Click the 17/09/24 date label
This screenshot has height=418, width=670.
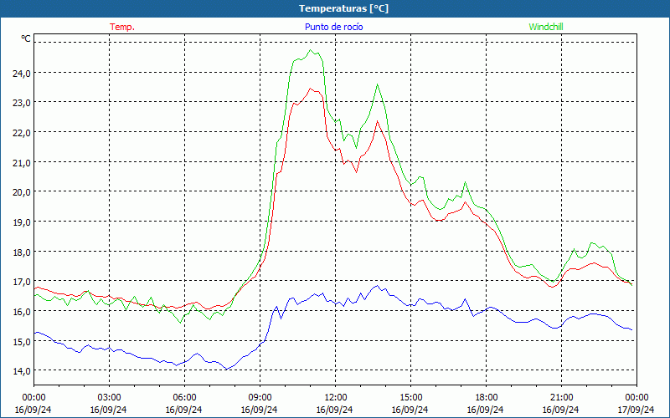[636, 410]
